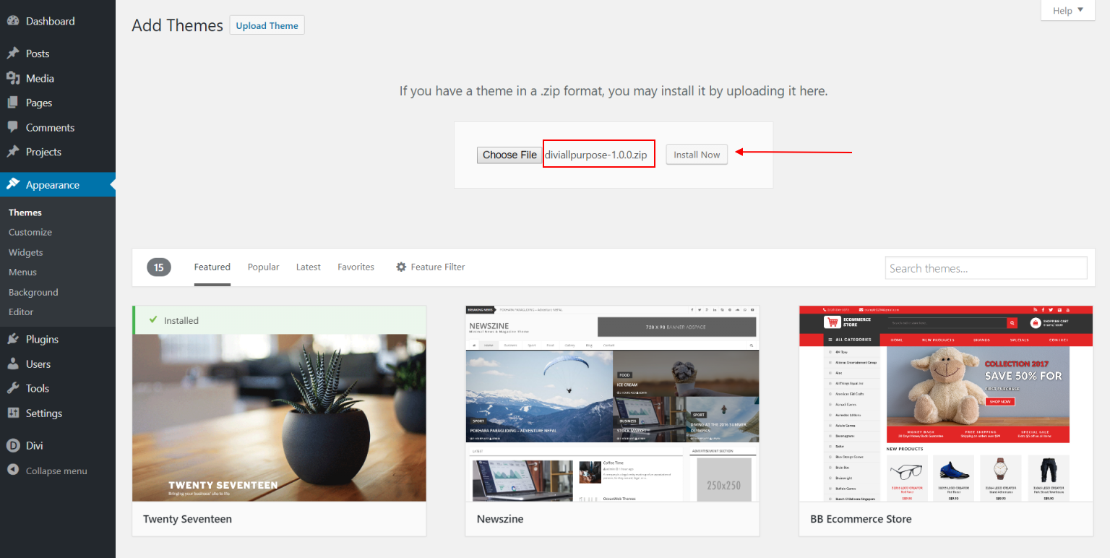Click the Tools wrench icon

point(13,388)
